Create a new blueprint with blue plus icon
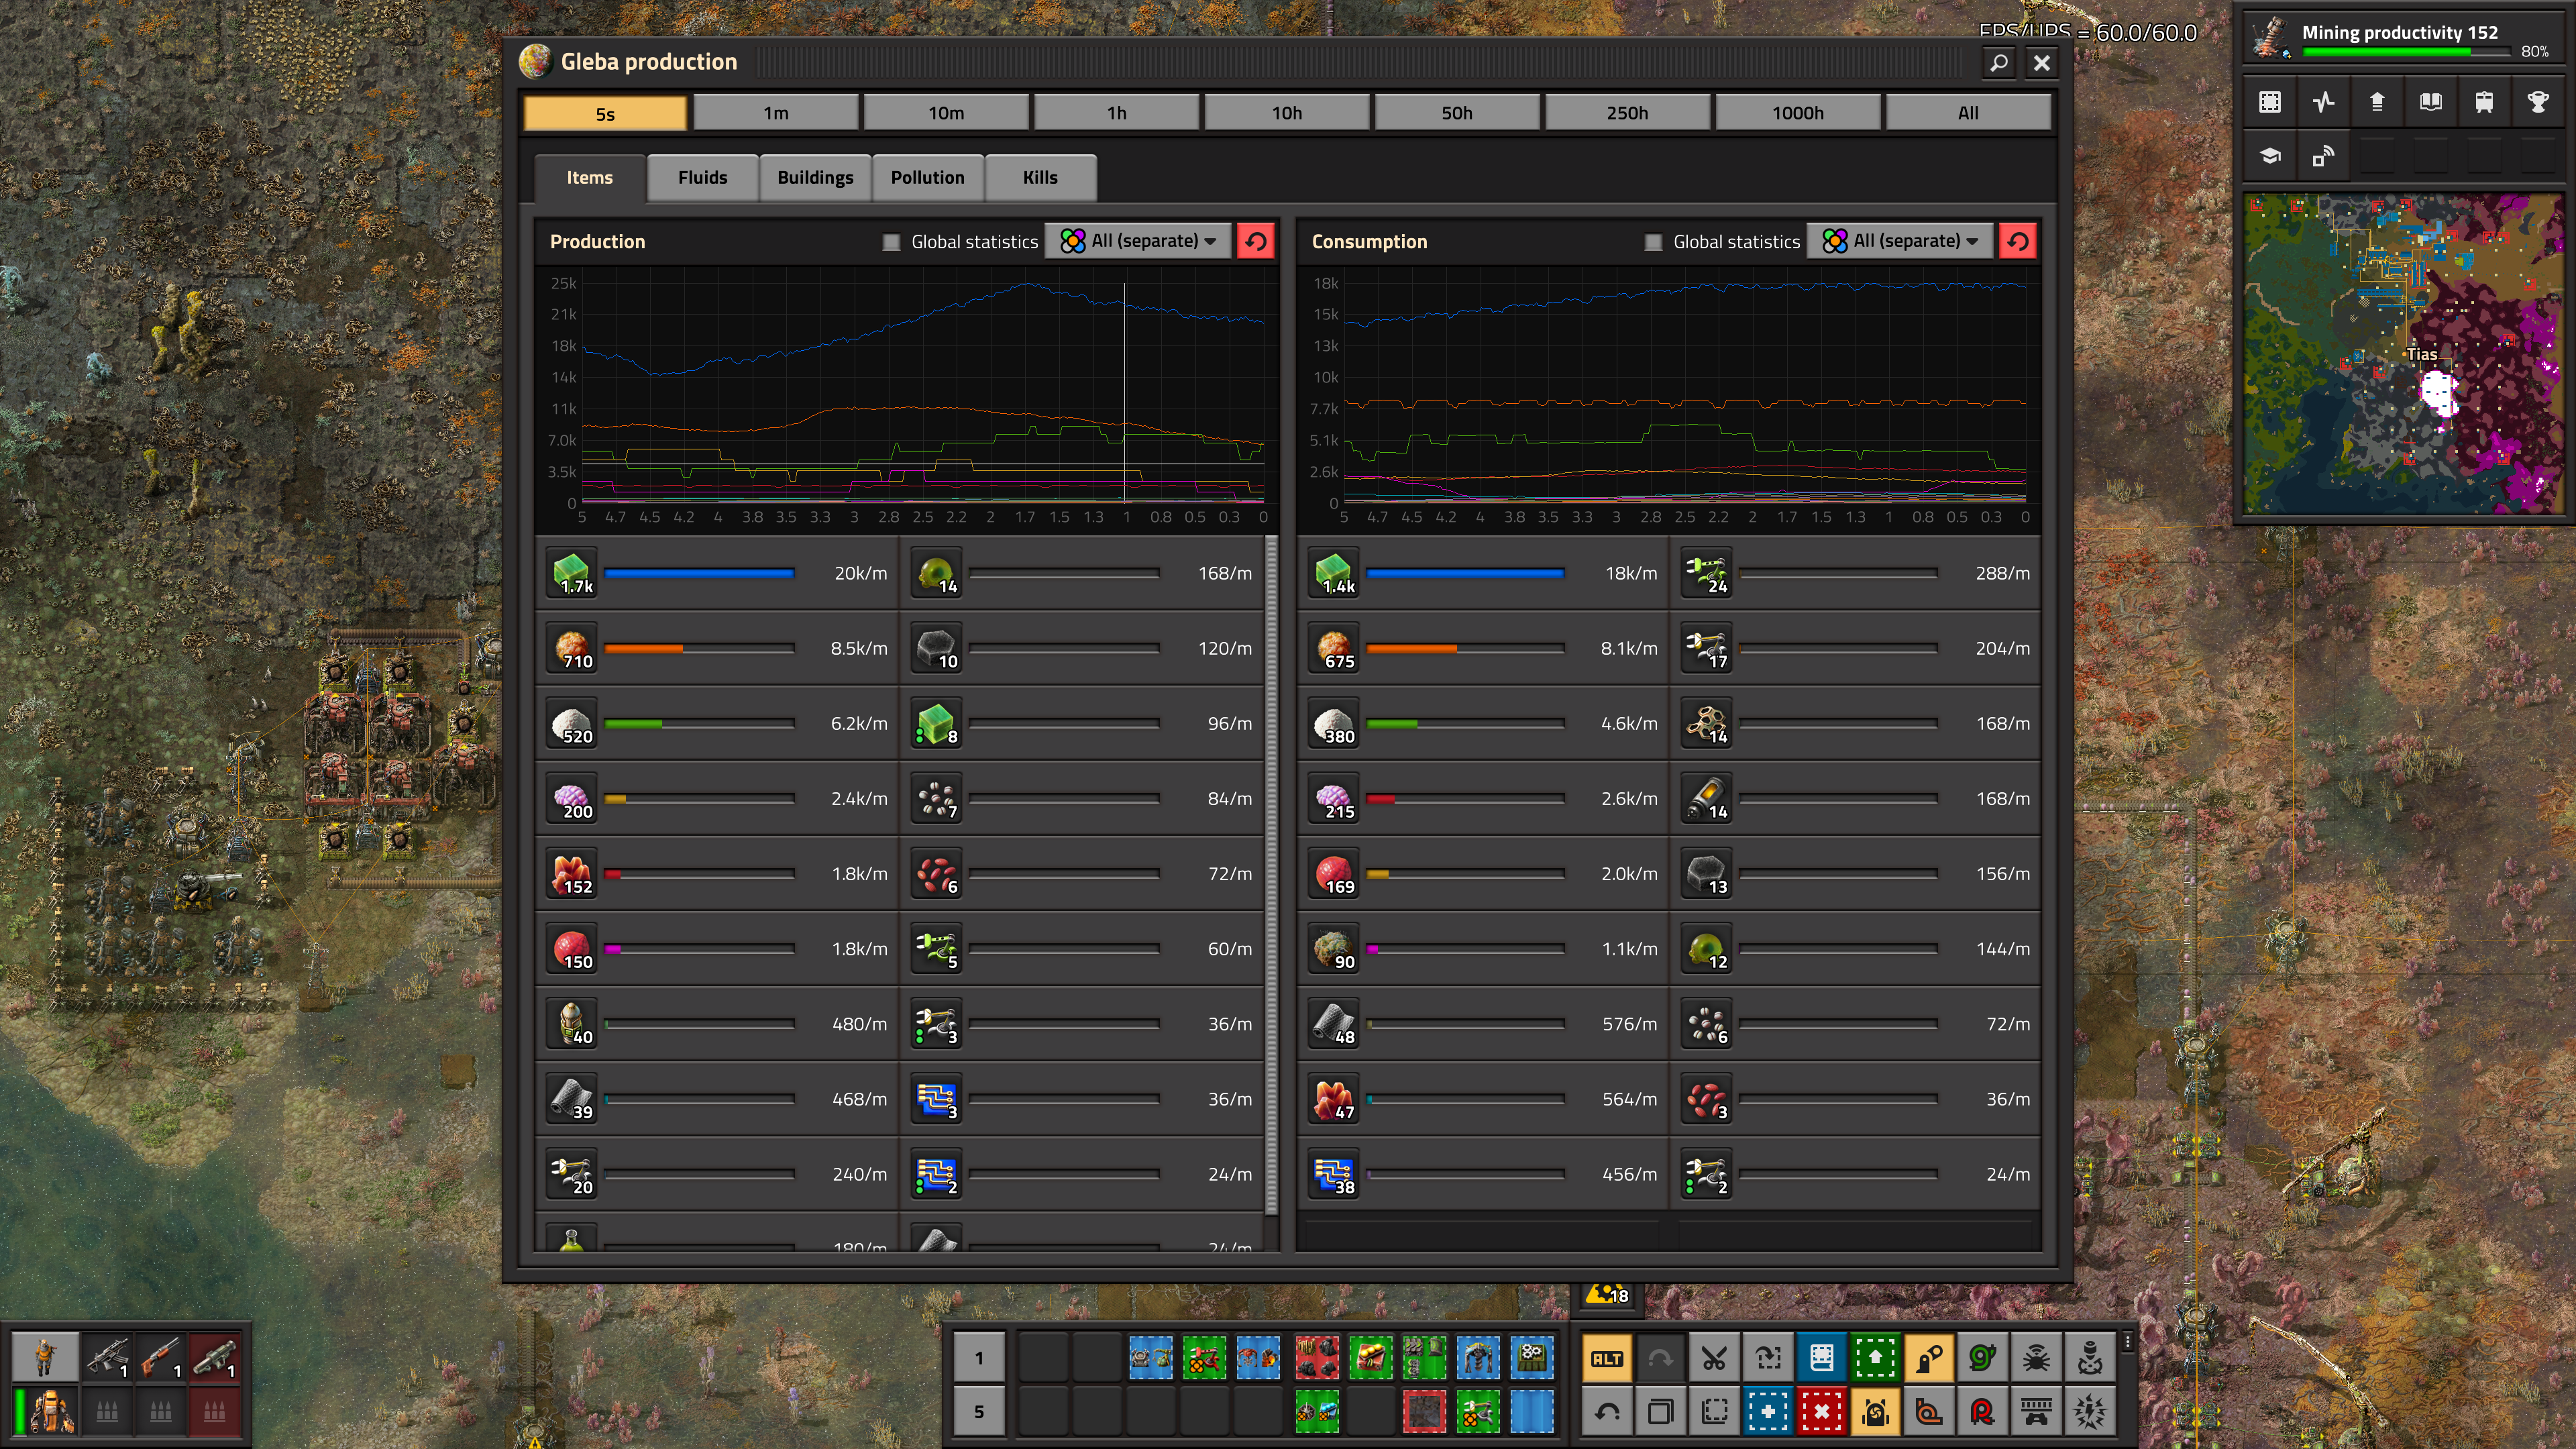This screenshot has height=1449, width=2576. point(1768,1412)
